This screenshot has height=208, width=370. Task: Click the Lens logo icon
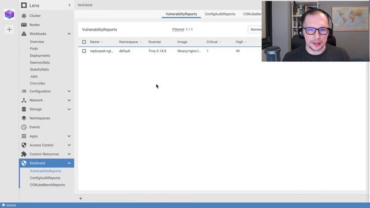pos(24,5)
